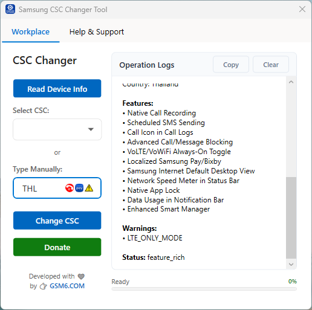Click the logs scrollbar down arrow
Viewport: 312px width, 310px height.
[291, 264]
